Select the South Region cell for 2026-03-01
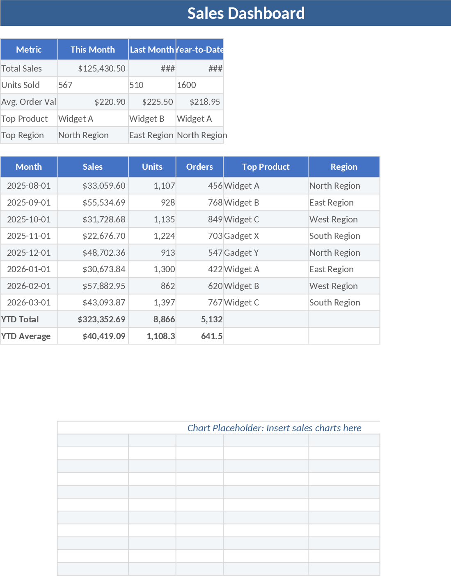This screenshot has width=451, height=576. 334,302
